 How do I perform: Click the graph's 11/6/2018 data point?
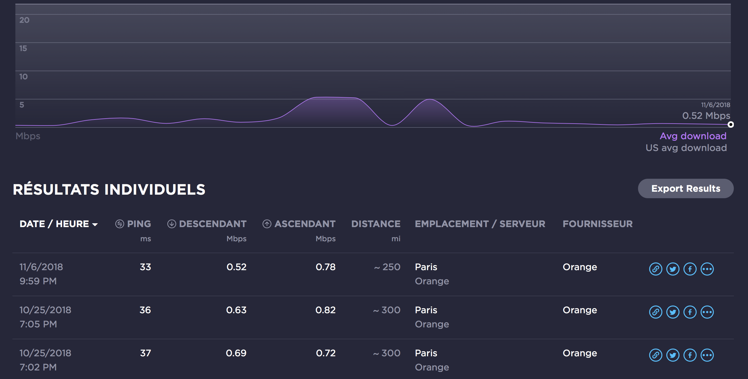pyautogui.click(x=730, y=124)
